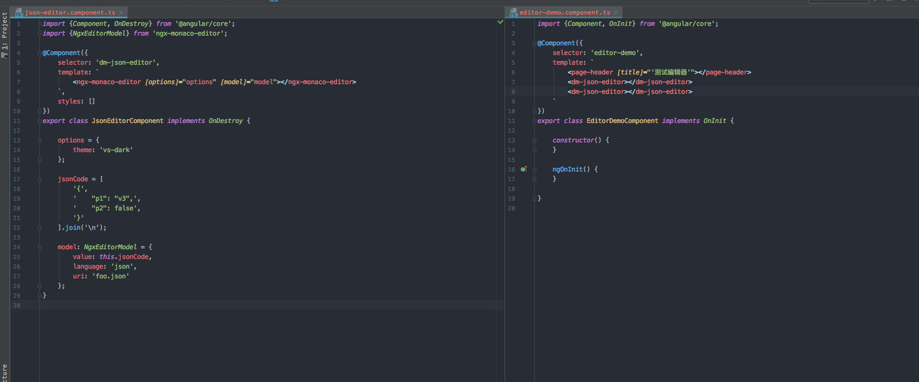The height and width of the screenshot is (382, 919).
Task: Click the "p1": "v3" string line
Action: tap(106, 199)
